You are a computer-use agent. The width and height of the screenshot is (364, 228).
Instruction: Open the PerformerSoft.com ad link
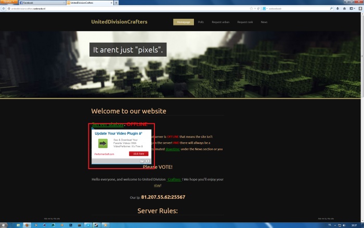(x=104, y=154)
